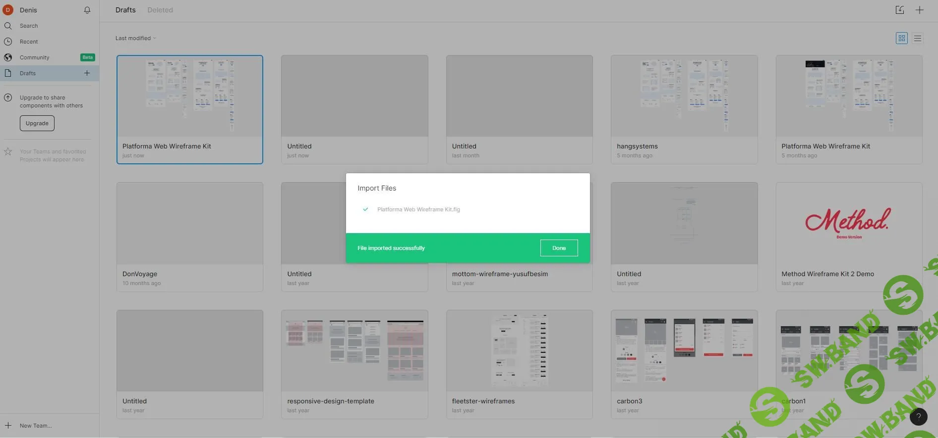
Task: Expand the Last modified sort dropdown
Action: point(135,38)
